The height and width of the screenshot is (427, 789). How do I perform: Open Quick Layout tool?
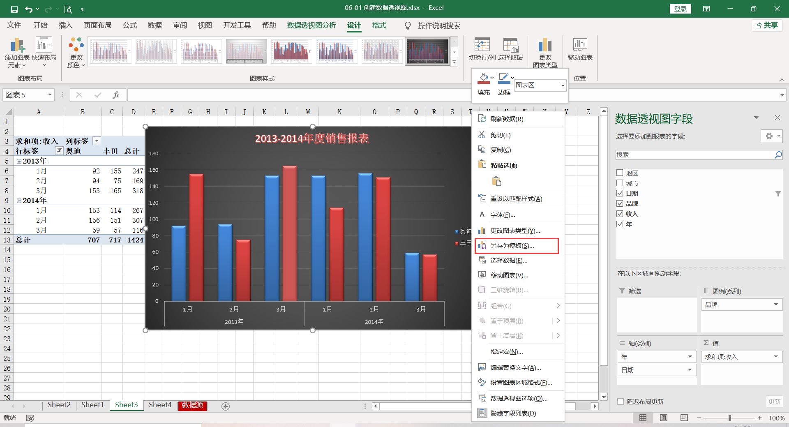(x=44, y=53)
